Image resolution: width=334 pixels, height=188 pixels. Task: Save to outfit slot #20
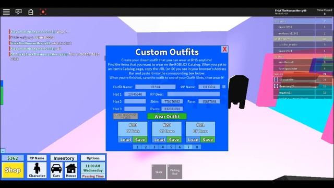point(174,139)
